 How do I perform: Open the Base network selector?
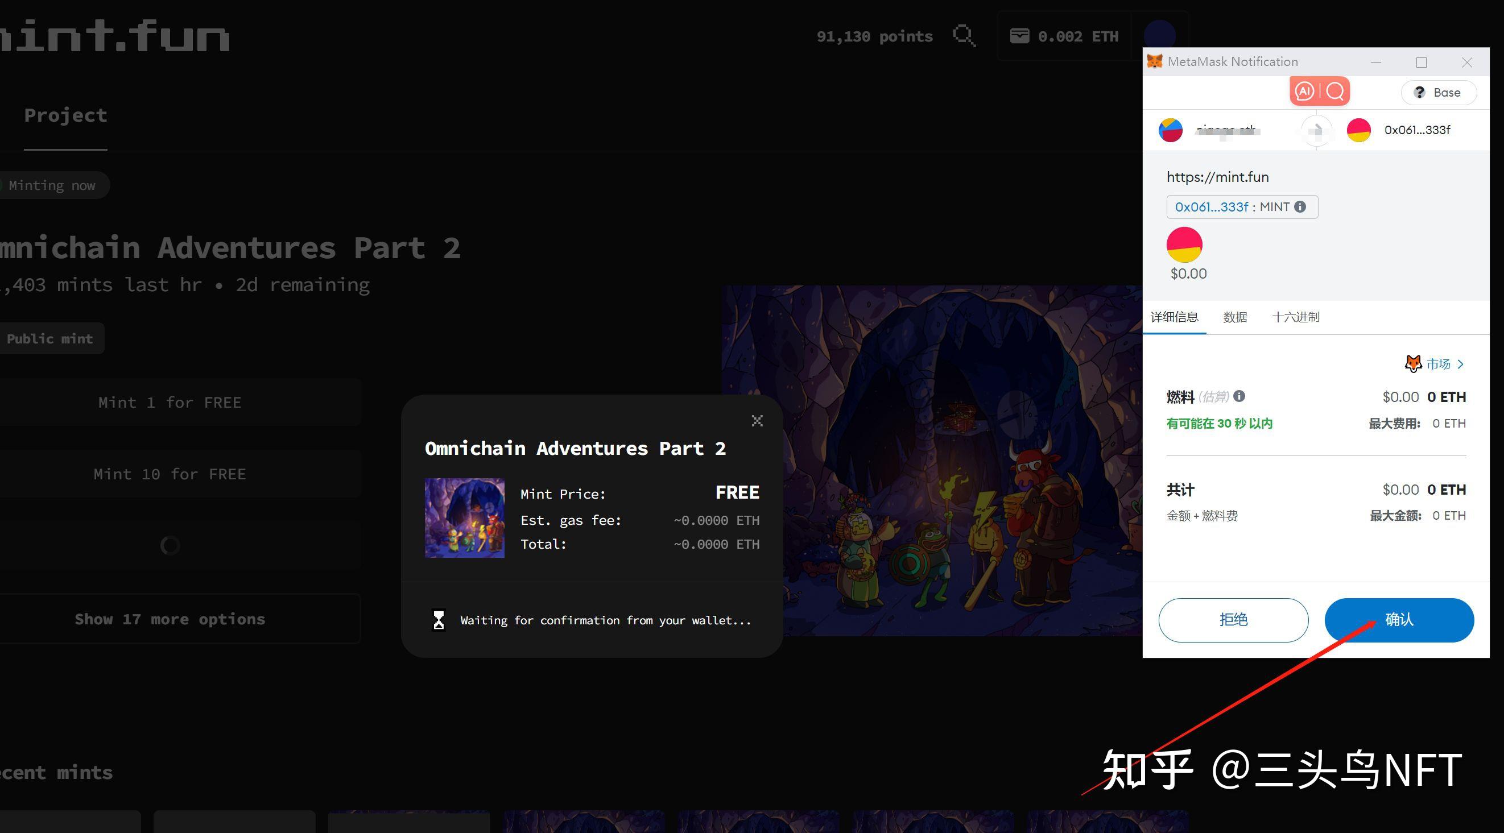[1439, 92]
